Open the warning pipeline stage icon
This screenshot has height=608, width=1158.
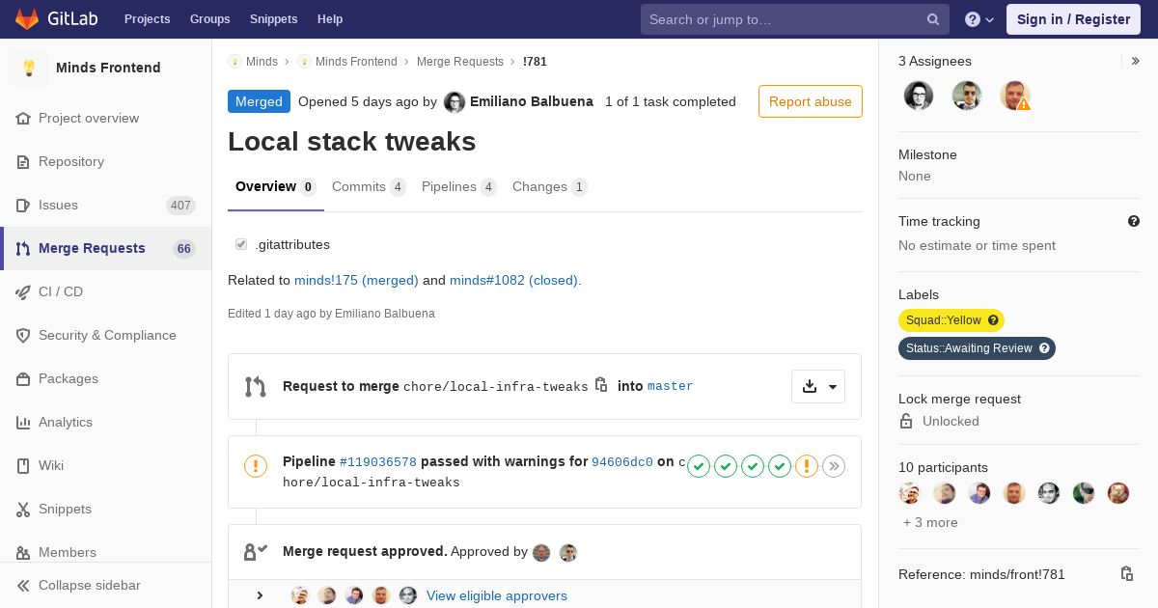807,466
